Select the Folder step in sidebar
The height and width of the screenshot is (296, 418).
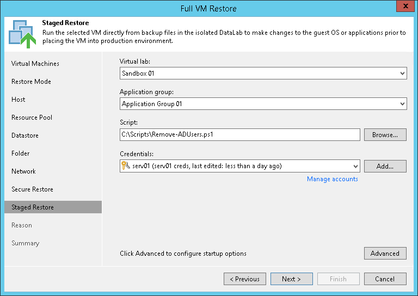tap(21, 153)
